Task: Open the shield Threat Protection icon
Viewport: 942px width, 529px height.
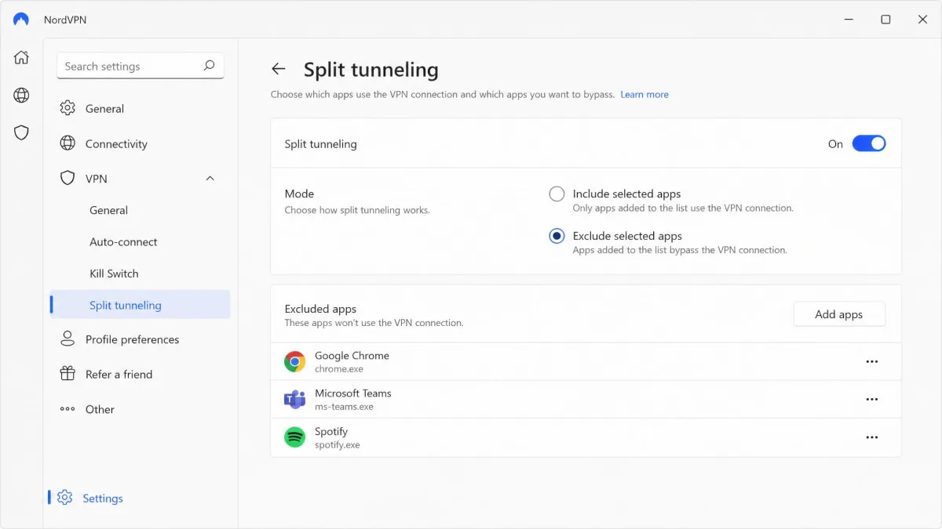Action: (x=21, y=132)
